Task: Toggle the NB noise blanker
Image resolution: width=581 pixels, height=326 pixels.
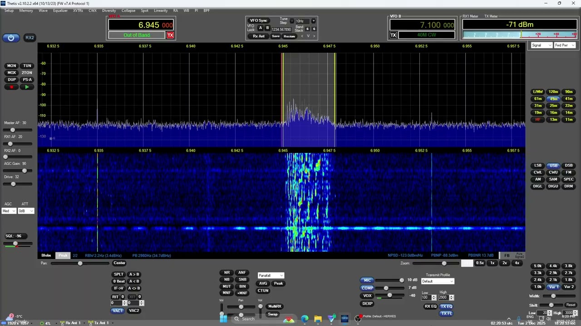Action: (226, 279)
